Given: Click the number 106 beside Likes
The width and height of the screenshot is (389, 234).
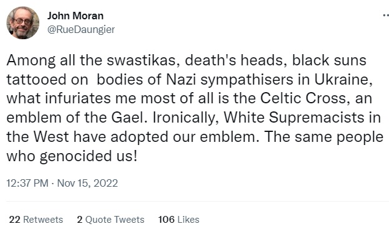Looking at the screenshot, I should point(166,220).
